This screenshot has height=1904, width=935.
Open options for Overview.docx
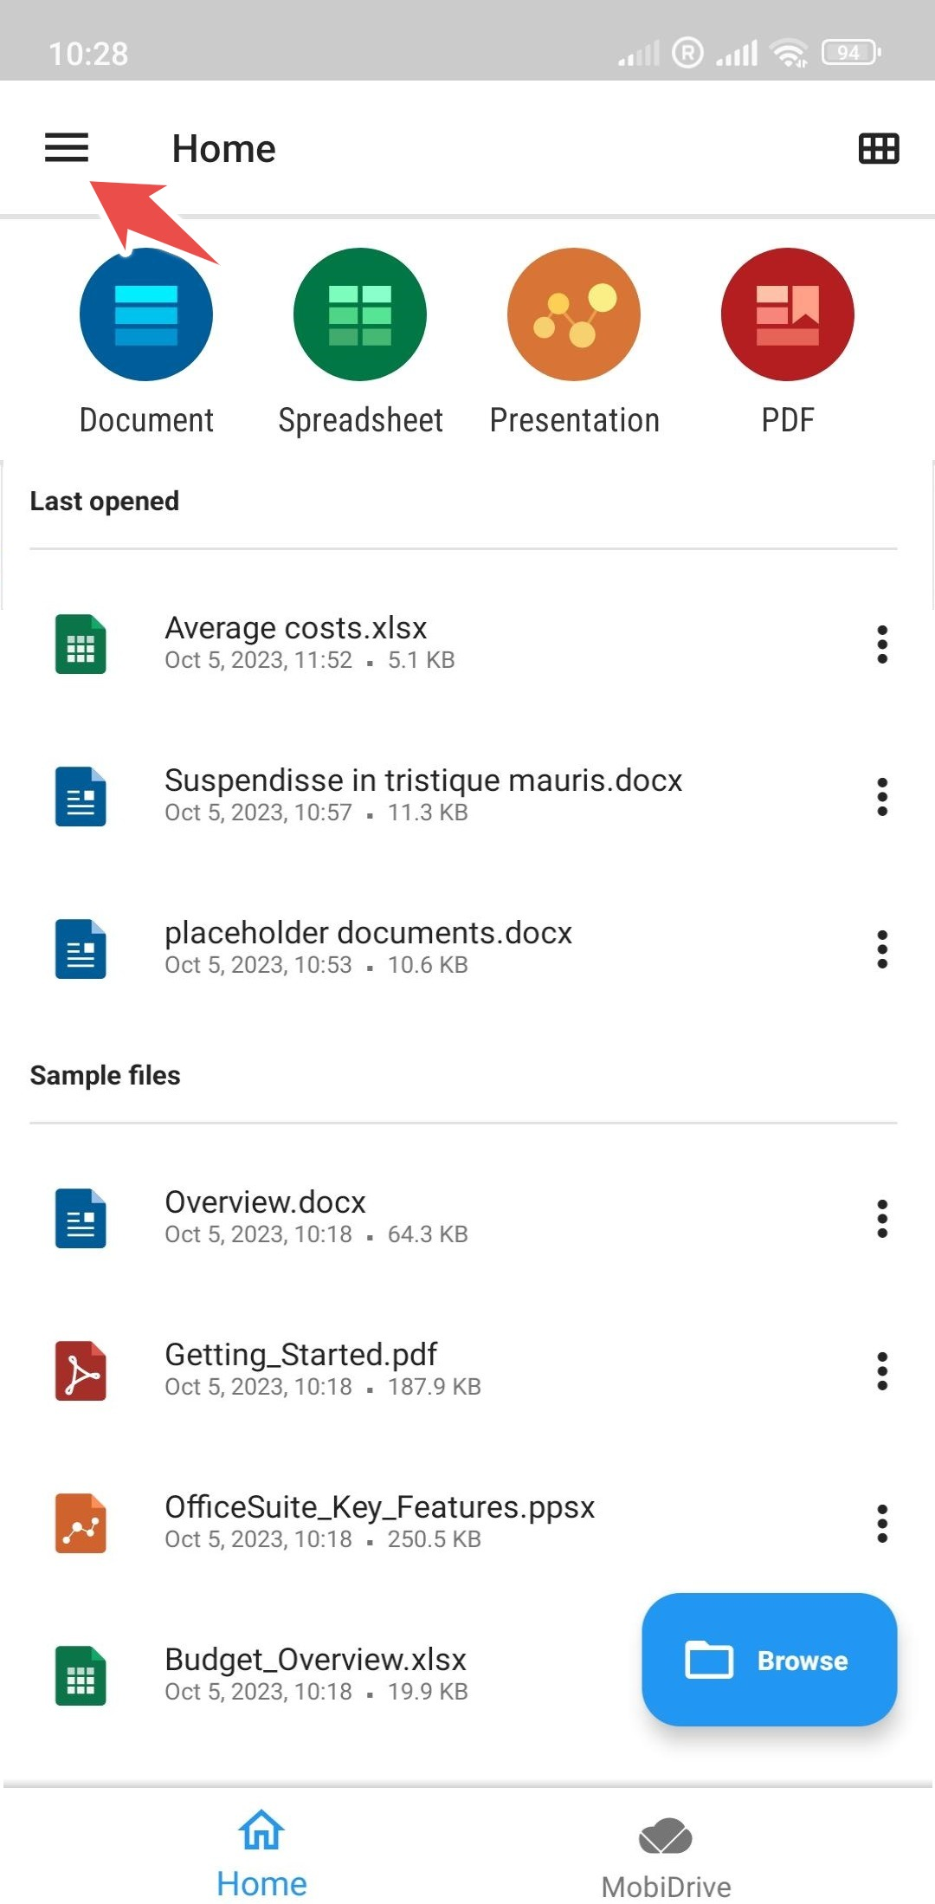pyautogui.click(x=881, y=1218)
